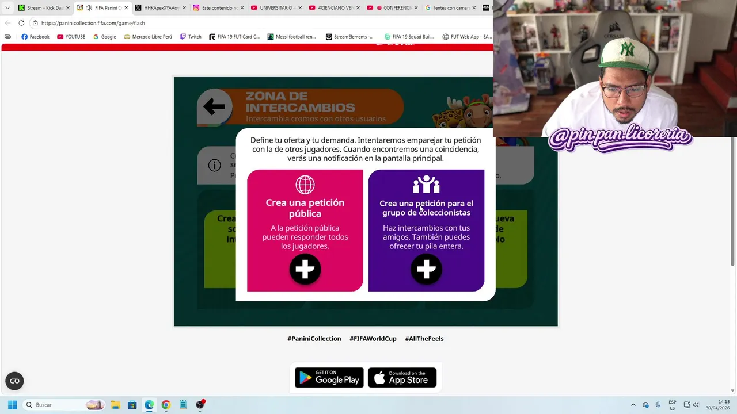
Task: Click the round black floating button at bottom left
Action: [x=15, y=381]
